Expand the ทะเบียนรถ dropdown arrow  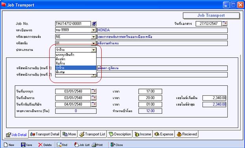[93, 30]
